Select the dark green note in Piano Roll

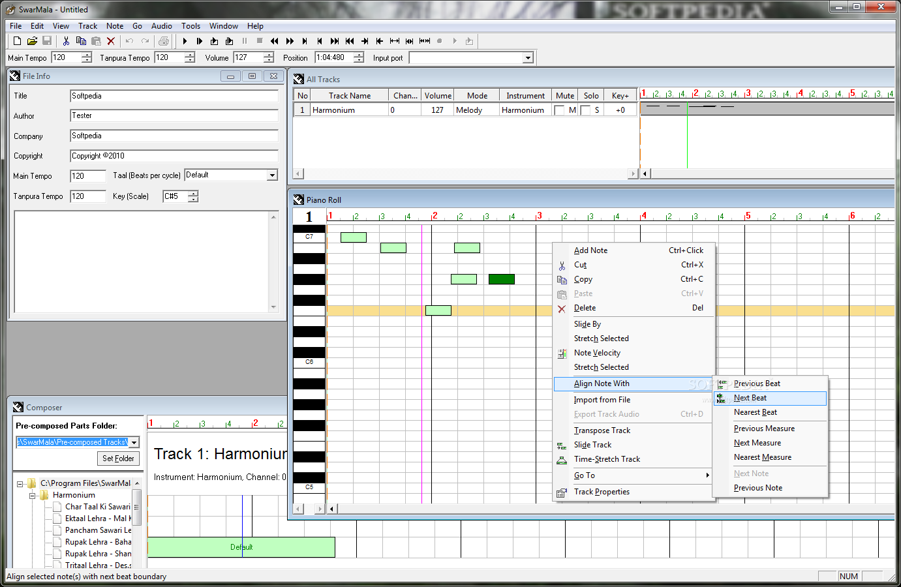point(501,279)
